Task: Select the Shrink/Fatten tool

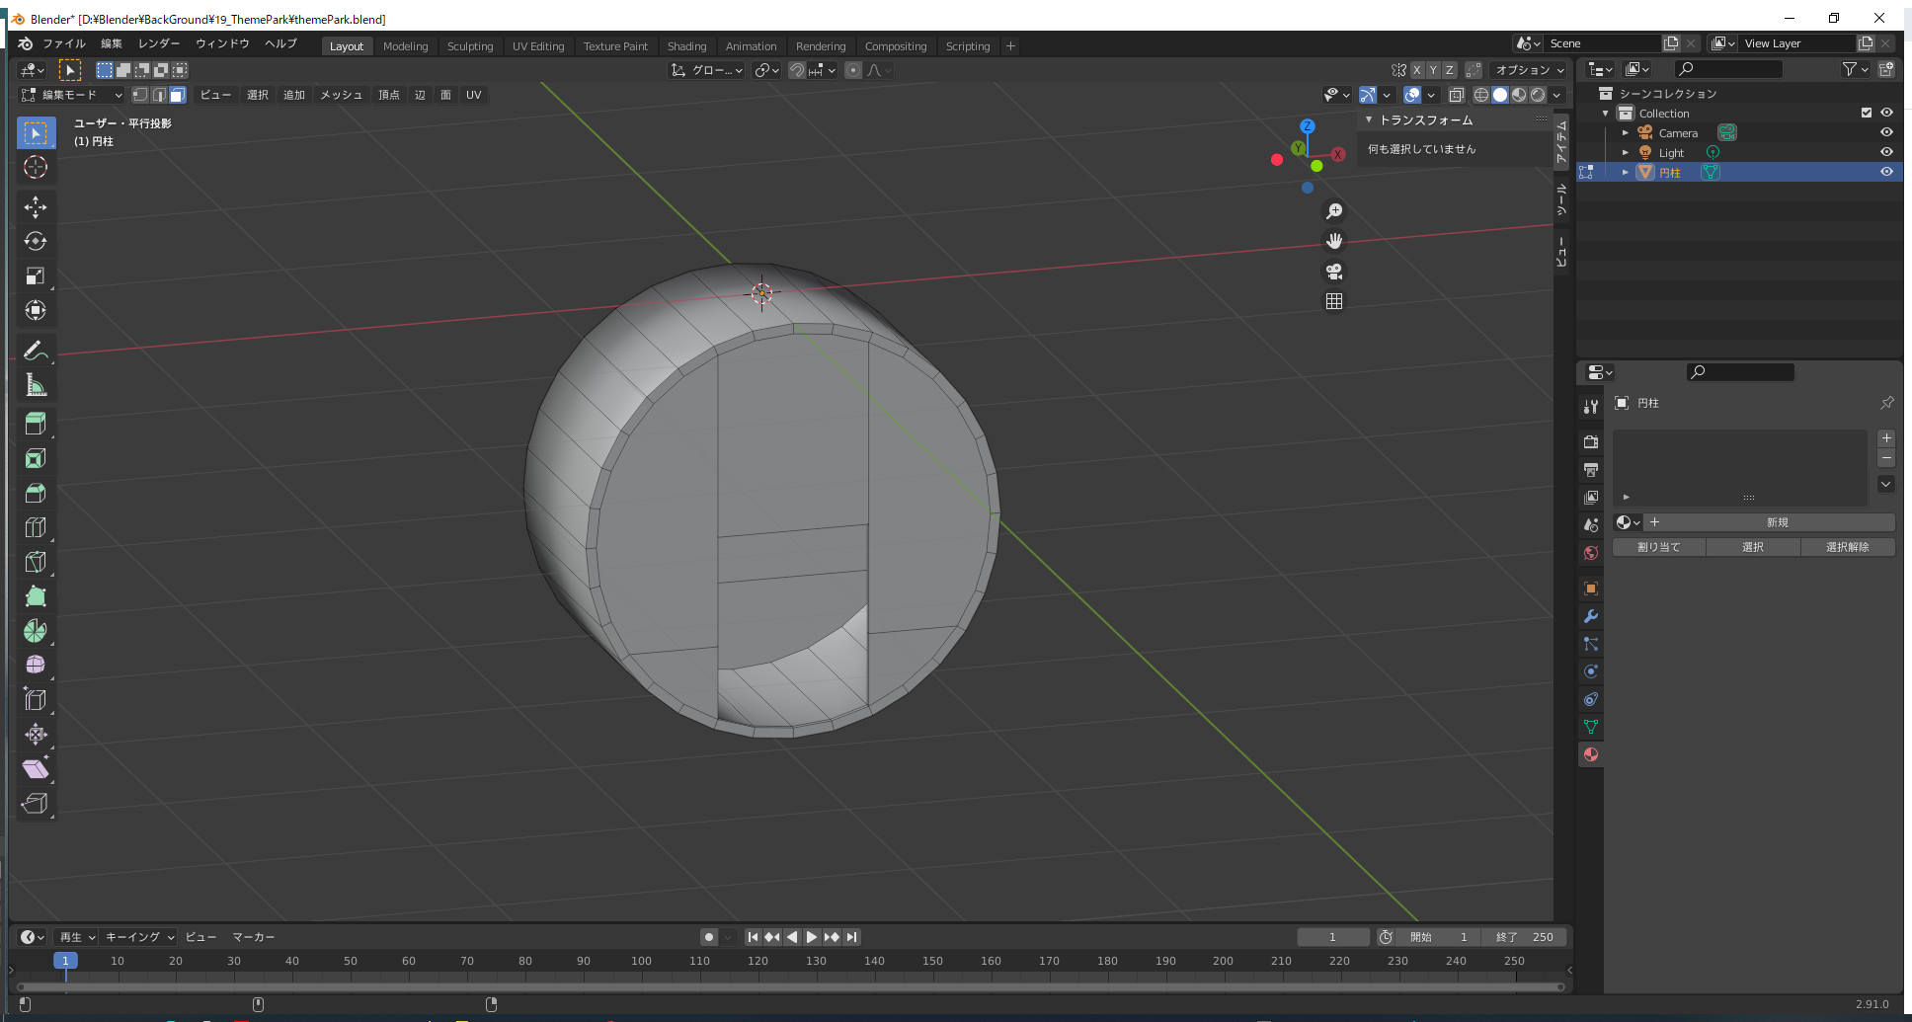Action: 36,735
